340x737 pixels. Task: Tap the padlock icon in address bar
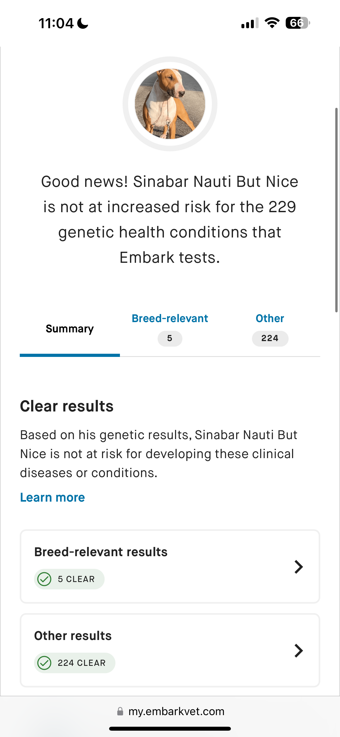point(120,711)
